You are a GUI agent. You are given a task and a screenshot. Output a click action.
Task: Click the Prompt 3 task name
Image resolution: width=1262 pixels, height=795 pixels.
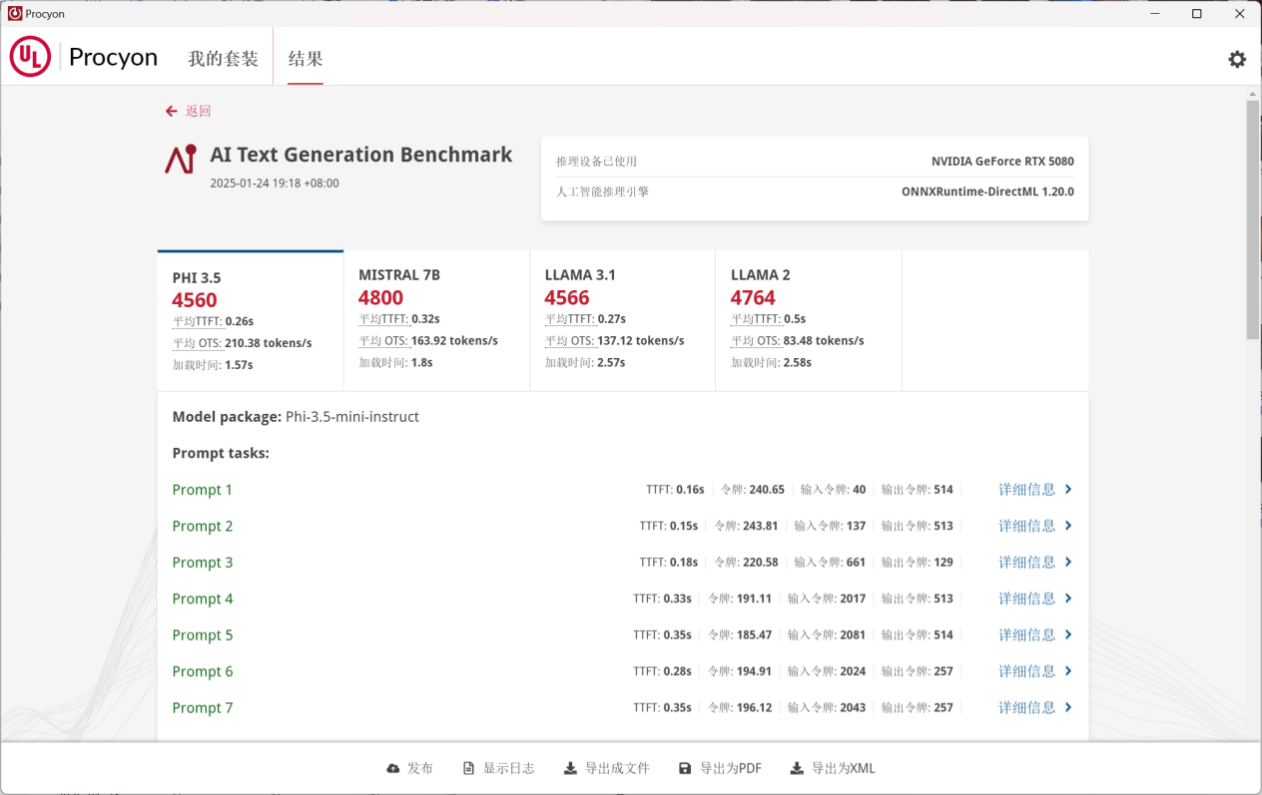pos(203,563)
